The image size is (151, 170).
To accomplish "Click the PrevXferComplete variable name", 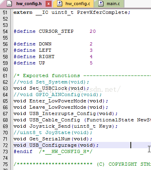I will [x=102, y=12].
